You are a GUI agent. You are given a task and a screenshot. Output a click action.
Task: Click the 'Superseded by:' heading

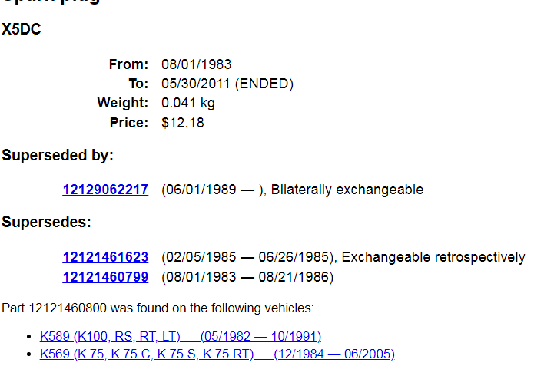(x=58, y=156)
